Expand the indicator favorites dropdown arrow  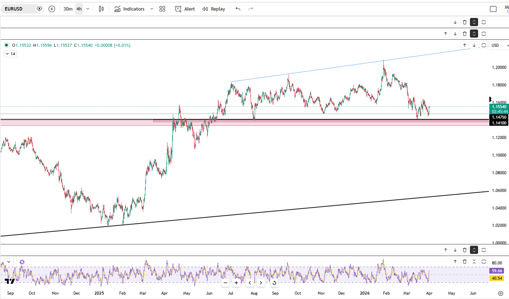point(152,9)
